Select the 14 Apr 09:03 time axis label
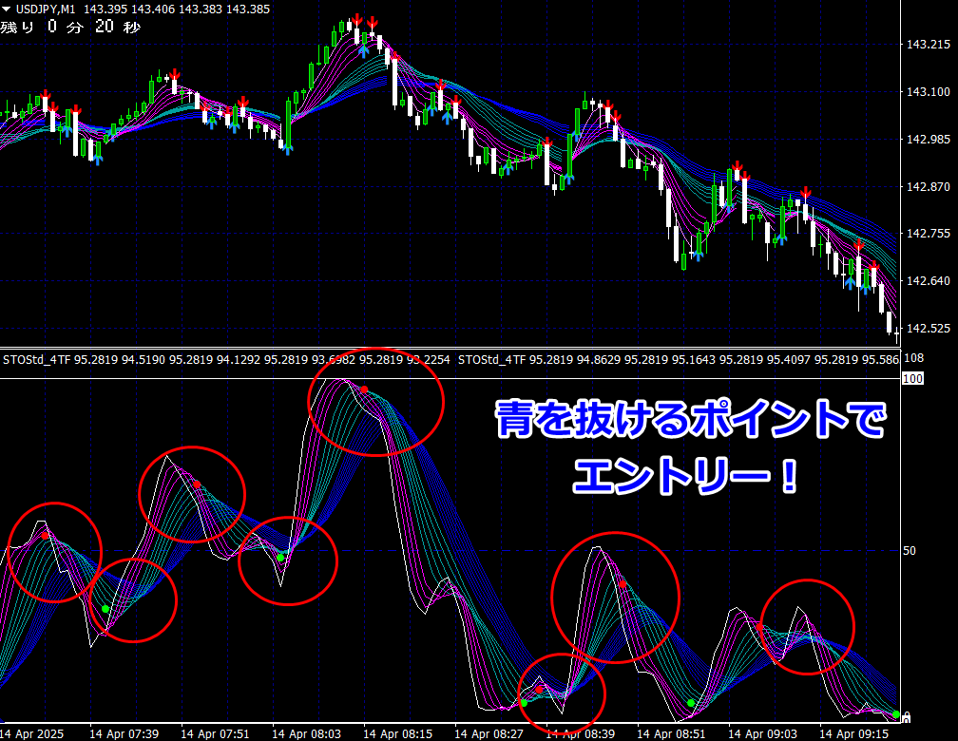The image size is (958, 741). 762,733
